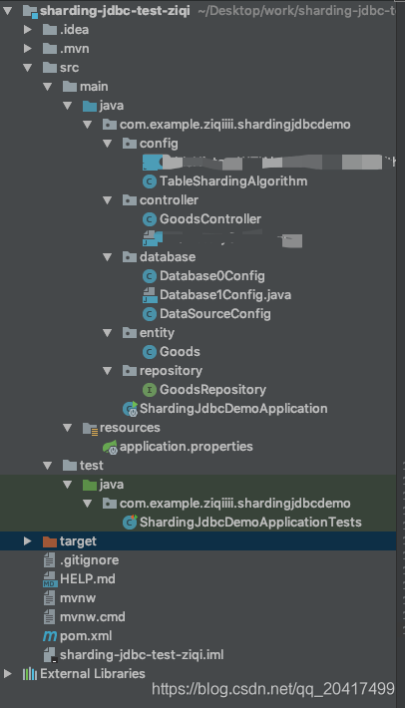Click the test class icon of ShardingJdbcDemoApplicationTests
This screenshot has width=405, height=708.
[x=130, y=523]
